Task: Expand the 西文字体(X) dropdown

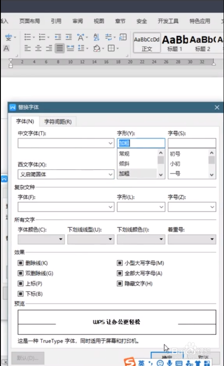Action: pos(111,174)
